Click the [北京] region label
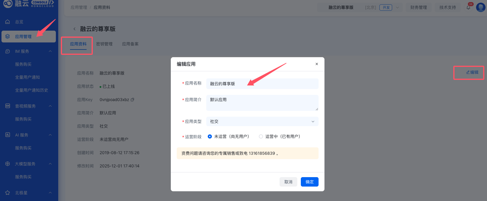 coord(371,7)
